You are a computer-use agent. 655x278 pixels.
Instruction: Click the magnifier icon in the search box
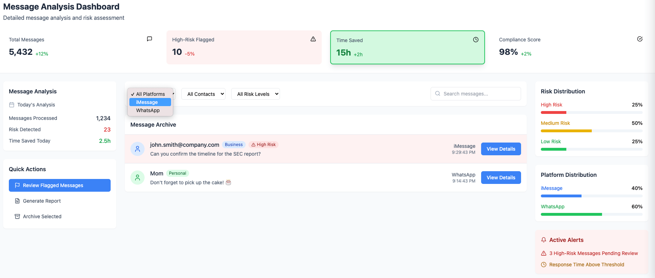click(438, 93)
